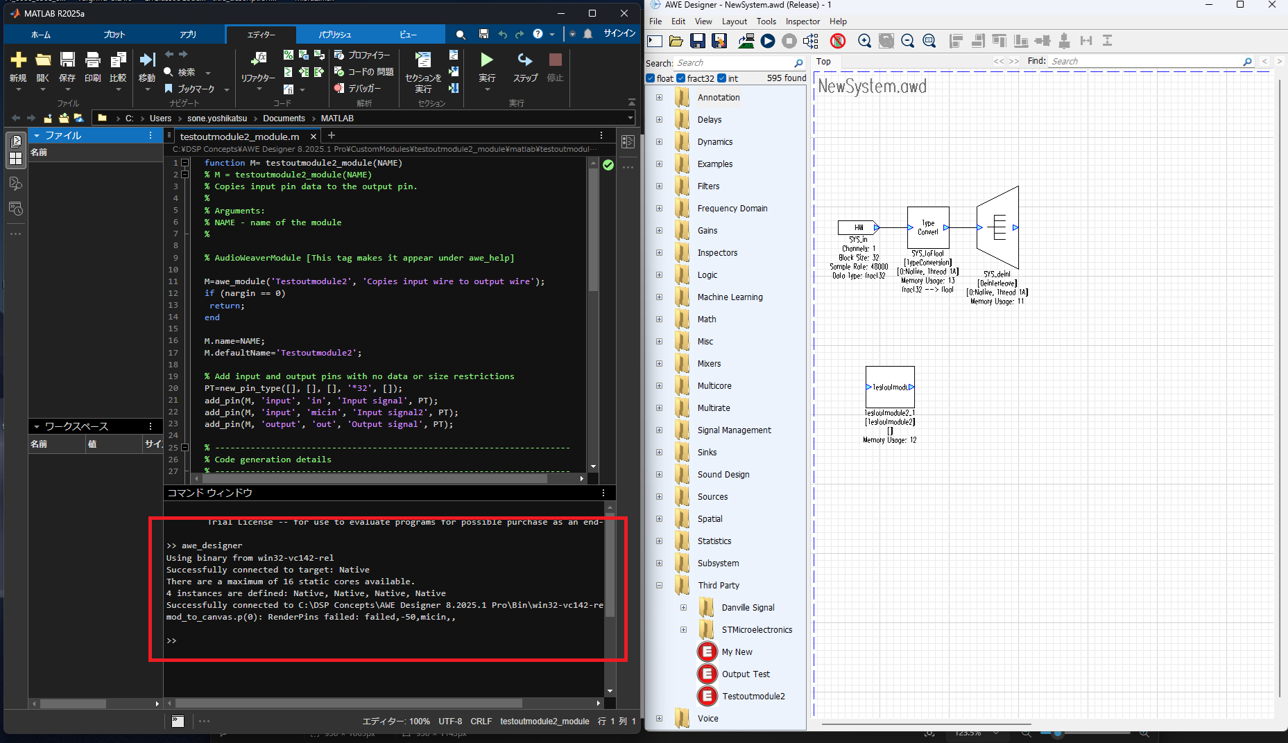1288x743 pixels.
Task: Expand the Filters module folder
Action: (x=659, y=186)
